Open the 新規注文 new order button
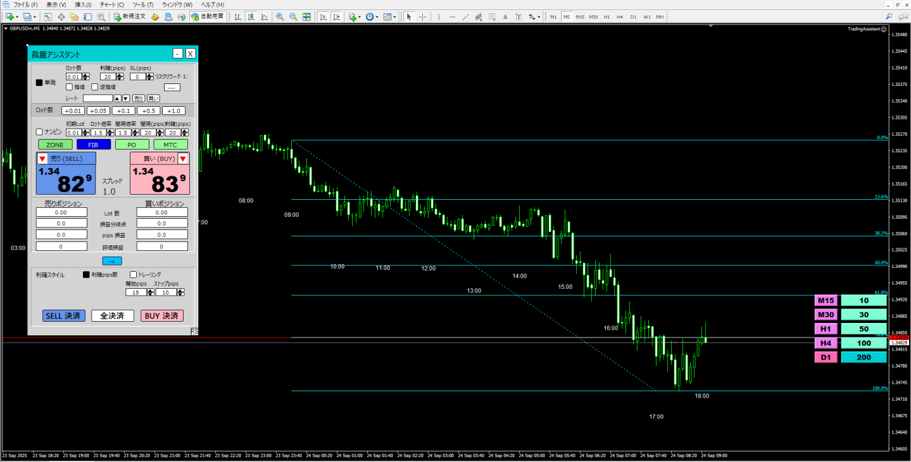 point(130,16)
